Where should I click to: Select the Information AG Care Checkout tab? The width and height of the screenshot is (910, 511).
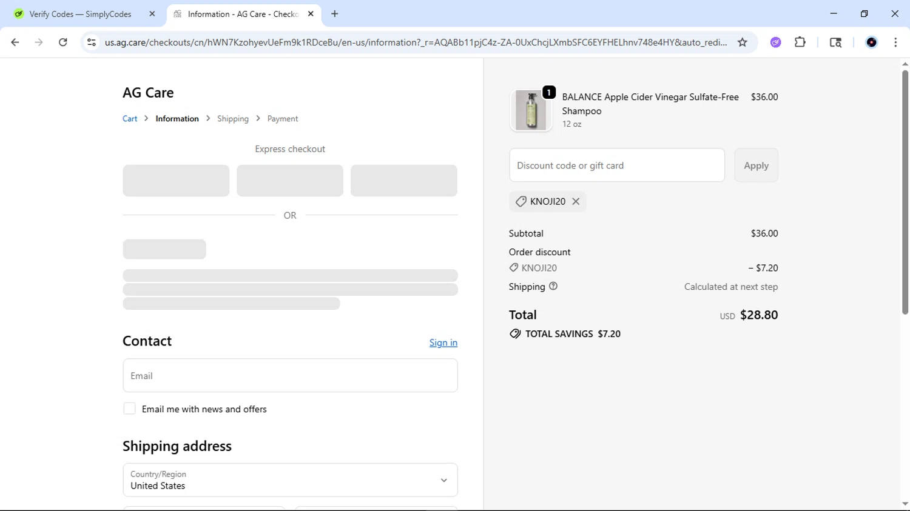(243, 14)
